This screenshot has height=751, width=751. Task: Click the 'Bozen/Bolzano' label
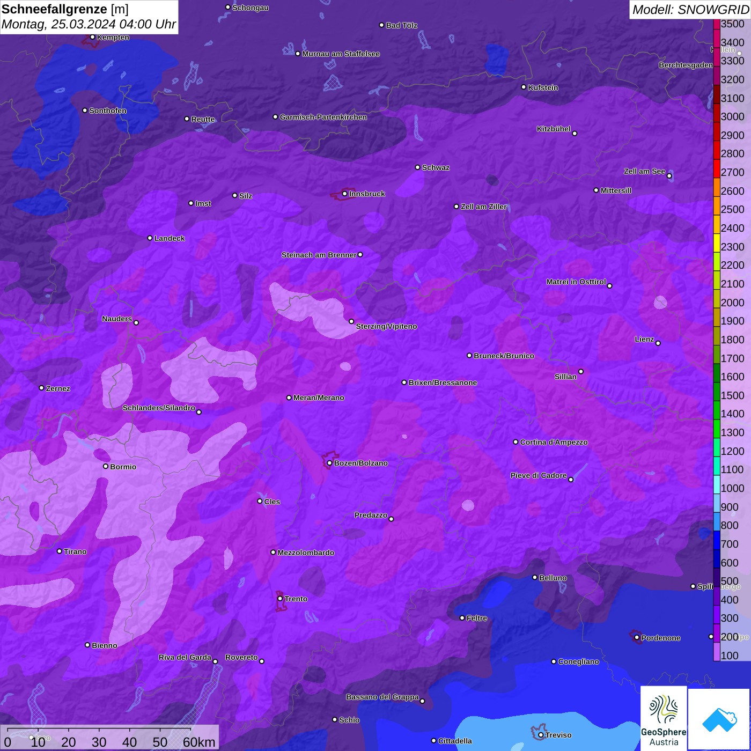click(361, 463)
